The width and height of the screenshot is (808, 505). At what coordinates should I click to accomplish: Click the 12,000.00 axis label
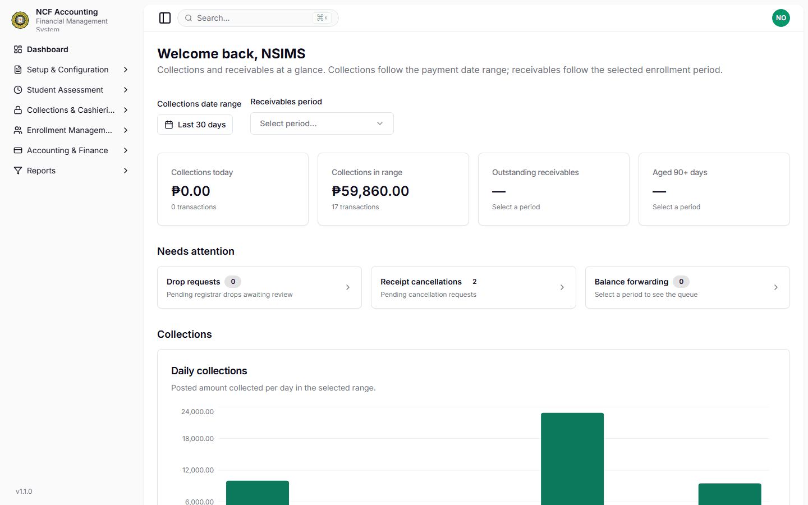198,470
